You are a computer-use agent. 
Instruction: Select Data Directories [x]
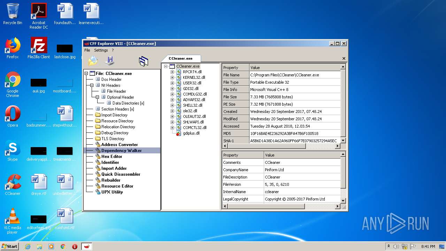pos(128,103)
